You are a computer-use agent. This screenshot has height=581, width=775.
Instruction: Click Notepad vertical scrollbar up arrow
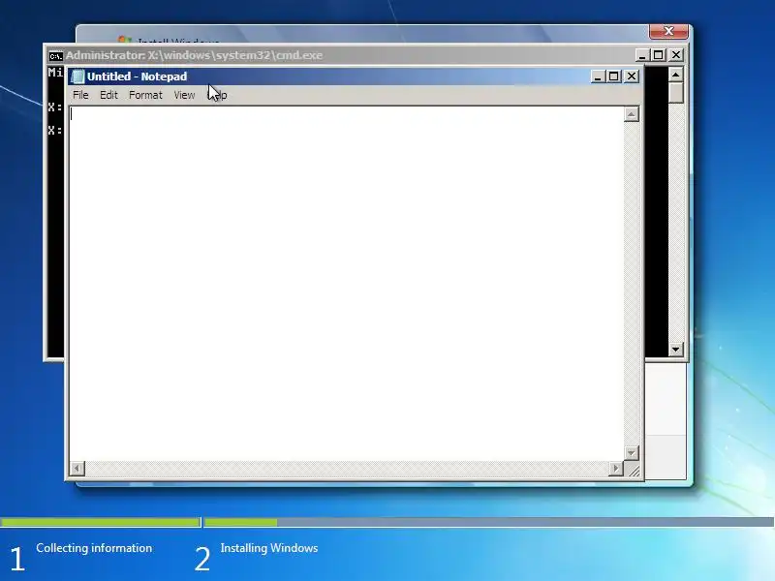coord(632,114)
